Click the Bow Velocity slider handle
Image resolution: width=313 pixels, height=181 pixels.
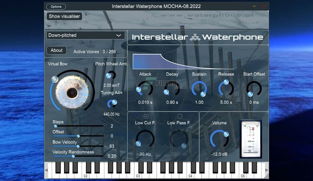[x=78, y=146]
